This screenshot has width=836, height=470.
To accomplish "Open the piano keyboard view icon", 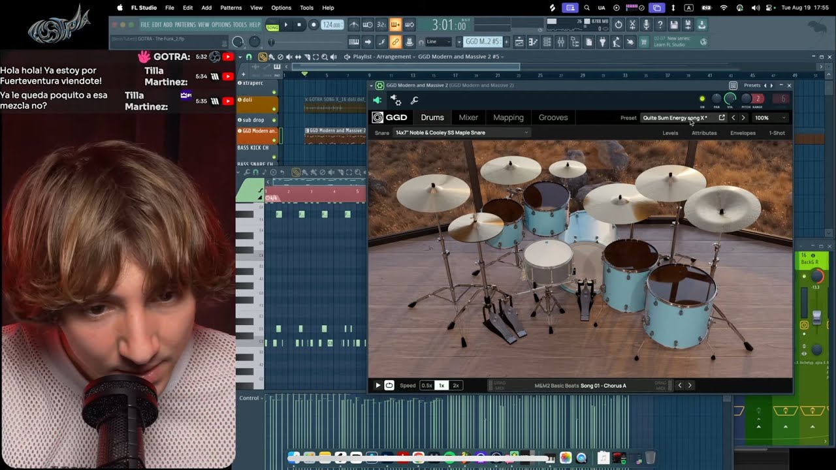I will coord(354,42).
